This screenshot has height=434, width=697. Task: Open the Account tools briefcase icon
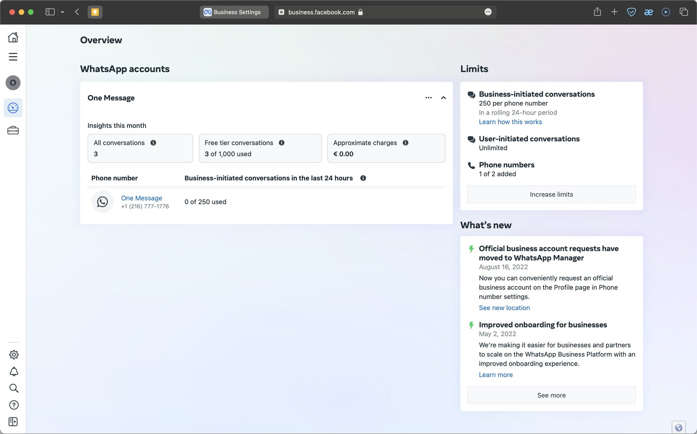point(13,130)
